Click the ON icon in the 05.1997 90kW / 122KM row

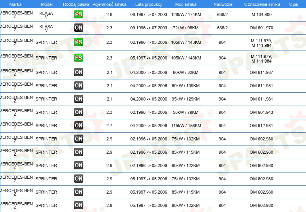coord(78,205)
